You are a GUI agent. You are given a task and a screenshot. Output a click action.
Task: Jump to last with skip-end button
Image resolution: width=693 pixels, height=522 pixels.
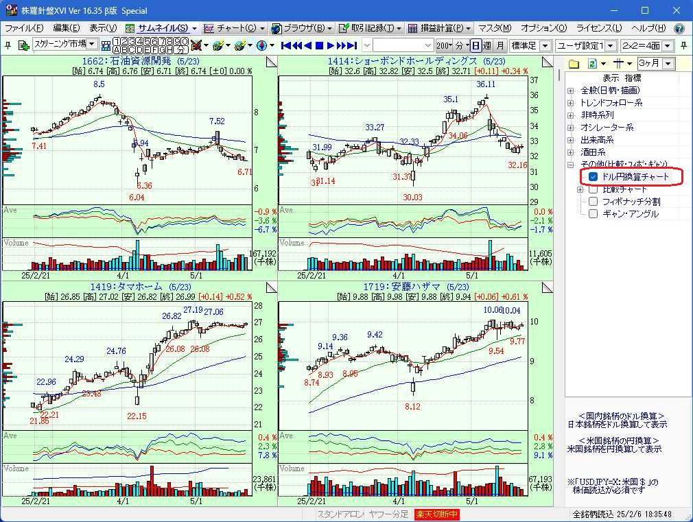pos(352,45)
